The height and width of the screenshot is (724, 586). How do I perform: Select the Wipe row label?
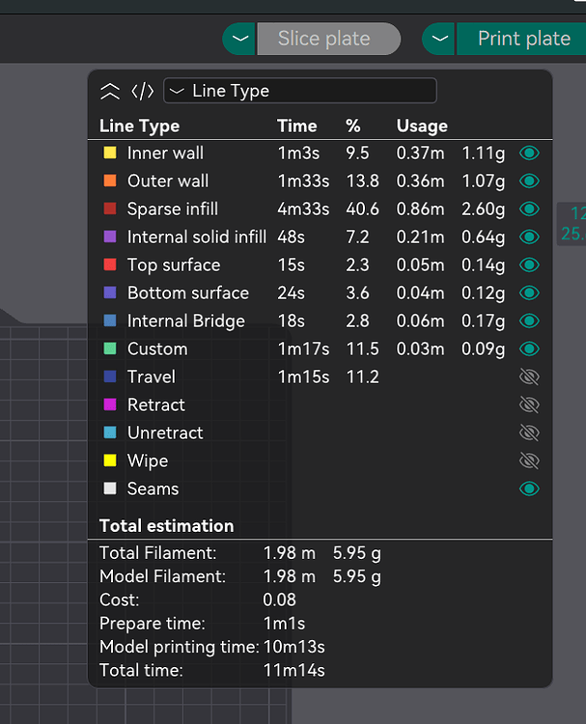click(x=148, y=461)
